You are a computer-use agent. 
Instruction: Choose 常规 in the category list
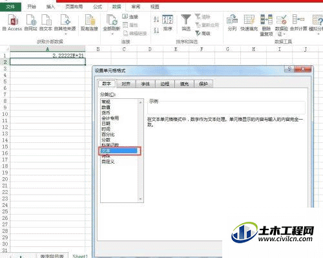tap(120, 102)
